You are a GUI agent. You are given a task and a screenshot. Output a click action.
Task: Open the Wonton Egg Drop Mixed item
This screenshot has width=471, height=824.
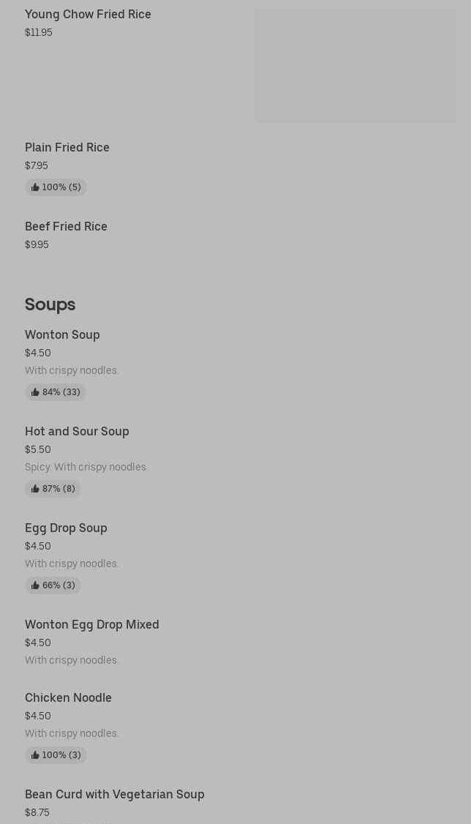[x=92, y=624]
